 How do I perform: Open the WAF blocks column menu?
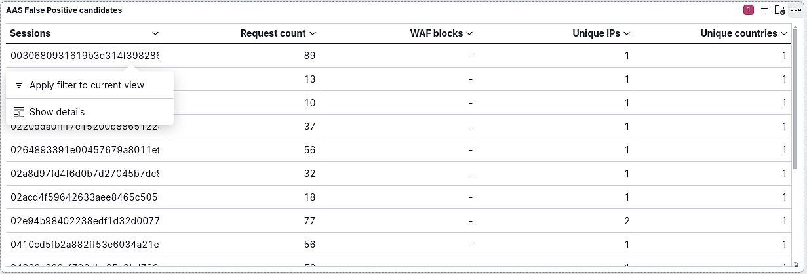pos(469,33)
